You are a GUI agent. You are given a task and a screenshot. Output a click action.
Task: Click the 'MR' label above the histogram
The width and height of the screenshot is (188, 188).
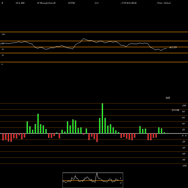[168, 98]
